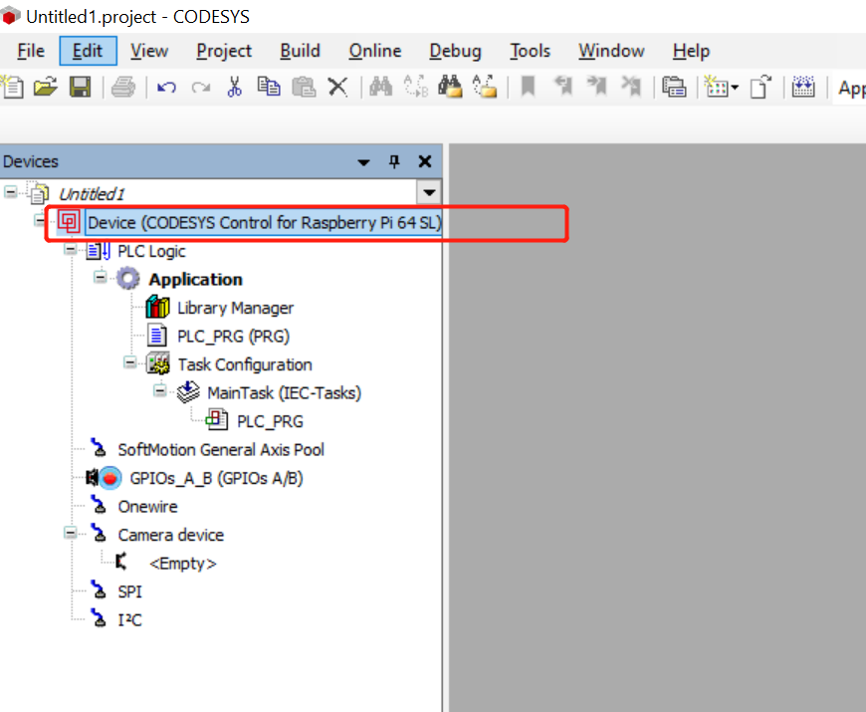Screen dimensions: 866x712
Task: Click the Print toolbar icon
Action: pos(123,87)
